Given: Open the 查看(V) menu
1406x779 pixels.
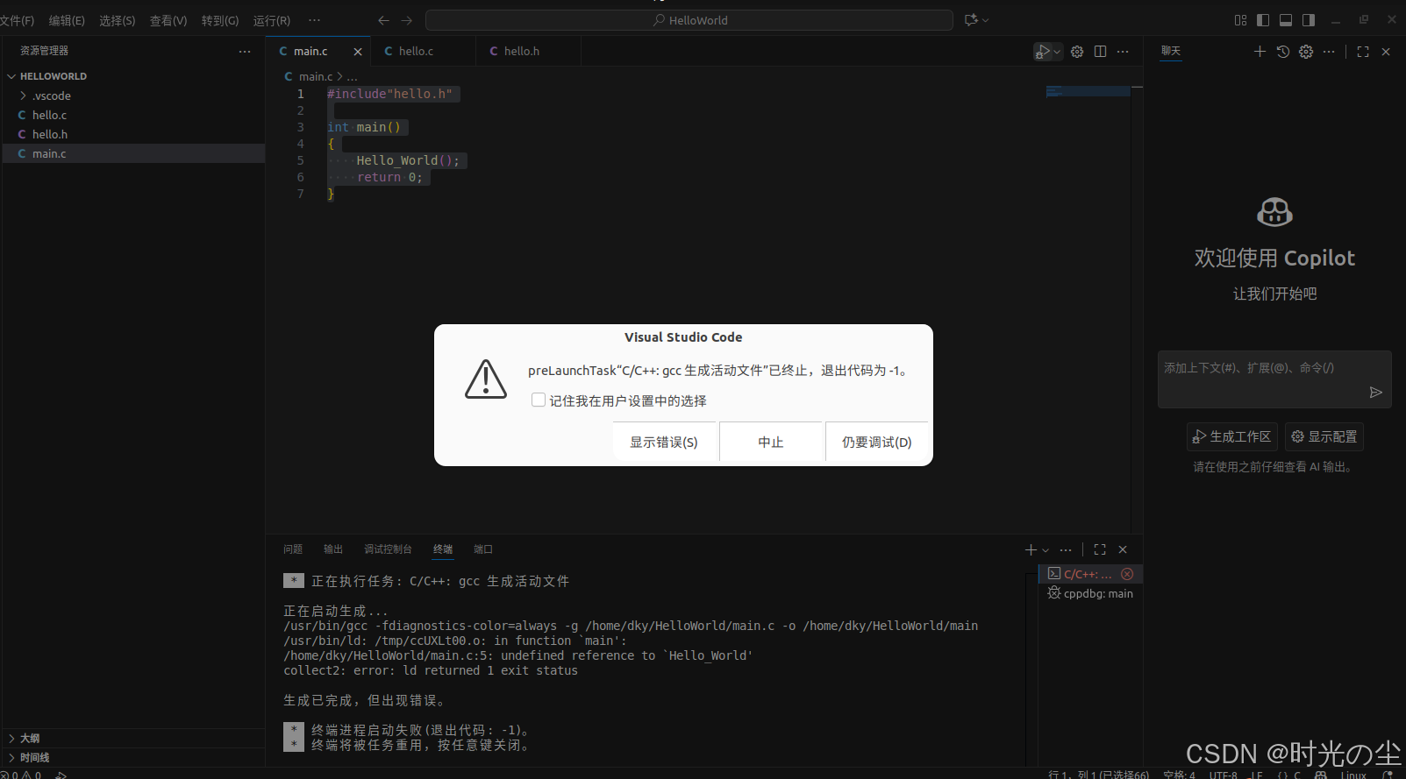Looking at the screenshot, I should [x=168, y=20].
